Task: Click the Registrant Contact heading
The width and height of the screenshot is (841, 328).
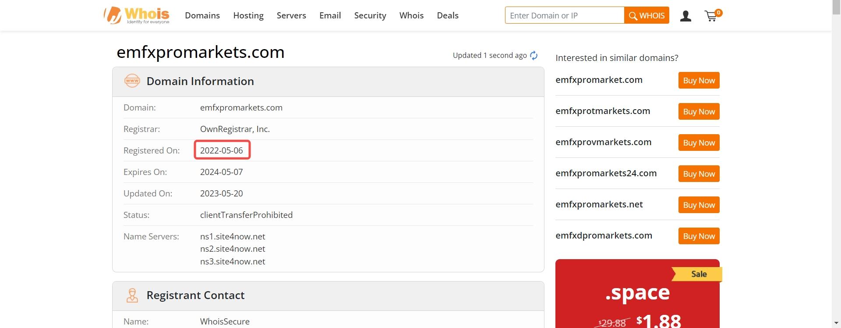Action: tap(195, 295)
